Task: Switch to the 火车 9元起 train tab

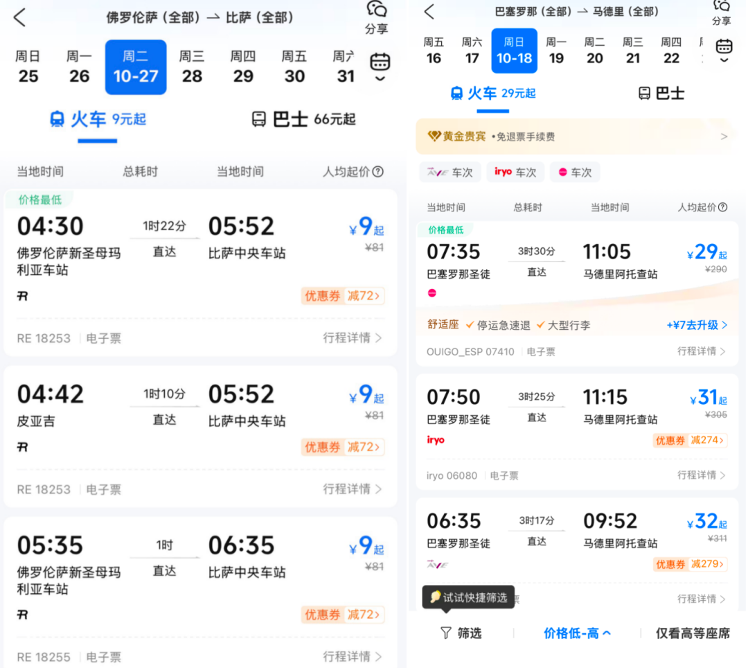Action: pyautogui.click(x=98, y=119)
